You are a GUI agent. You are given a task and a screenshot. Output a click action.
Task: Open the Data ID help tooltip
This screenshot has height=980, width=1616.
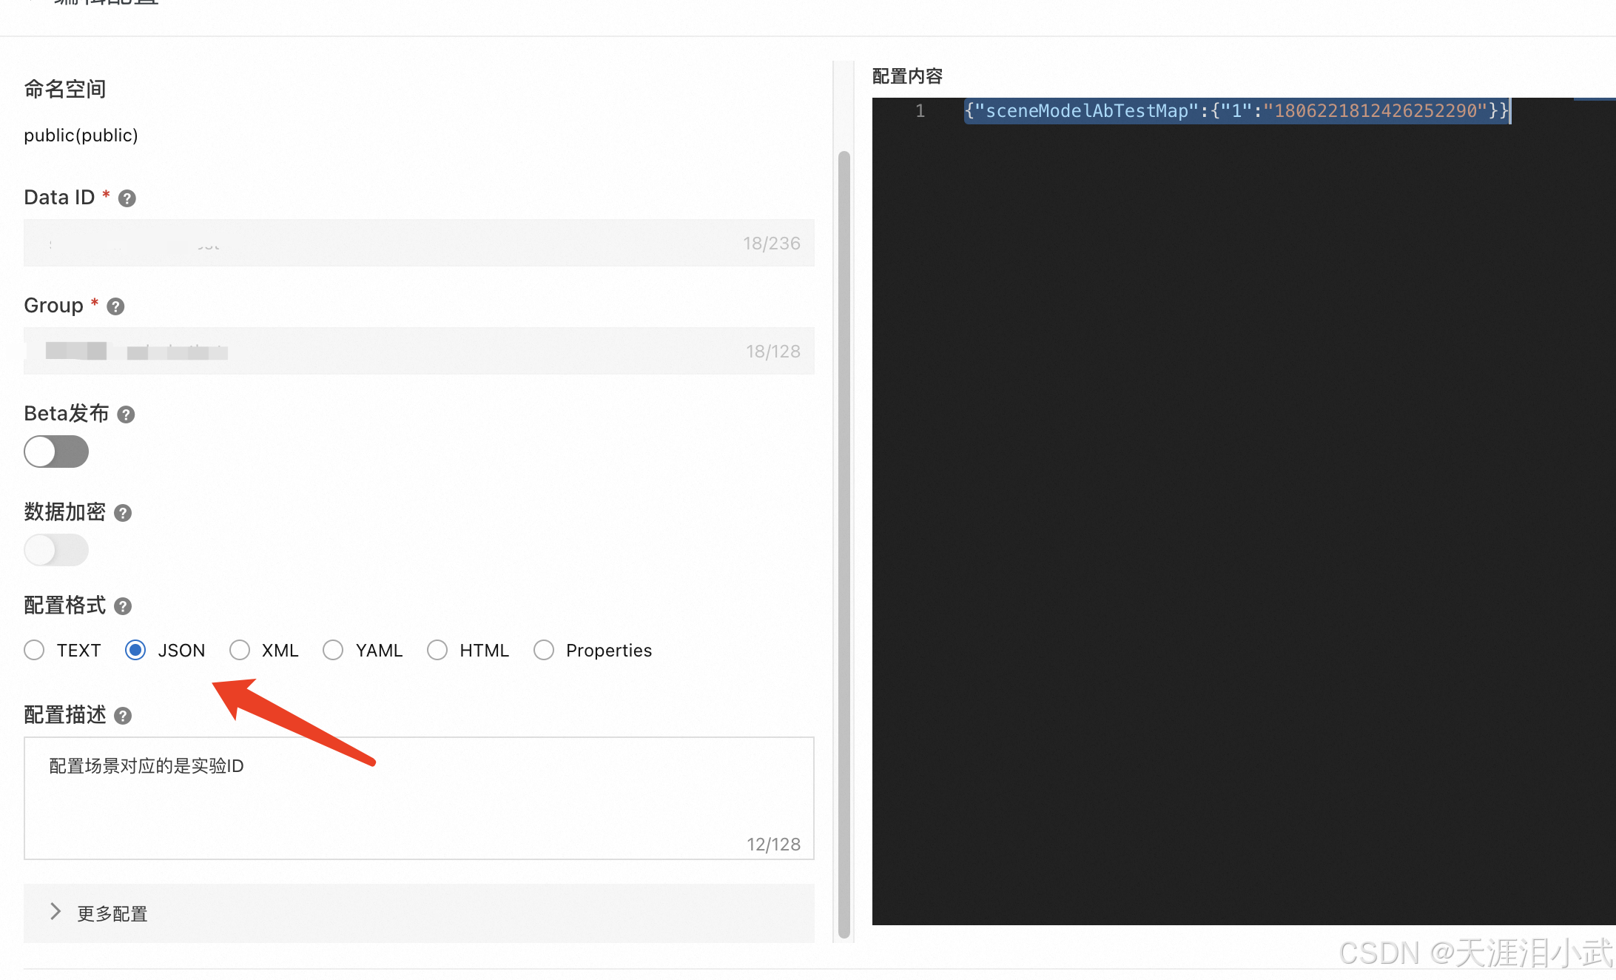tap(127, 198)
